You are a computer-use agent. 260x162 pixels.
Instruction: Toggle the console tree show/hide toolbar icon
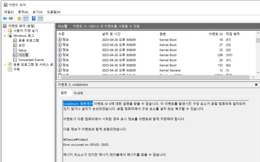coord(26,18)
